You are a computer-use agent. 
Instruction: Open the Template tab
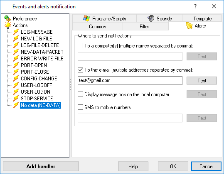(x=202, y=18)
